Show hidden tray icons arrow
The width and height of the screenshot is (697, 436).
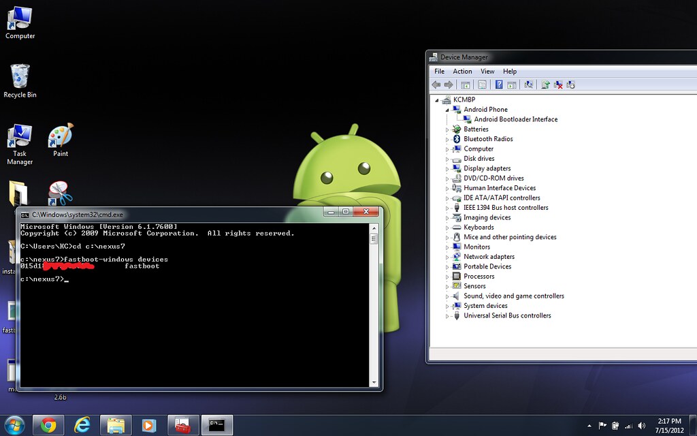(589, 426)
